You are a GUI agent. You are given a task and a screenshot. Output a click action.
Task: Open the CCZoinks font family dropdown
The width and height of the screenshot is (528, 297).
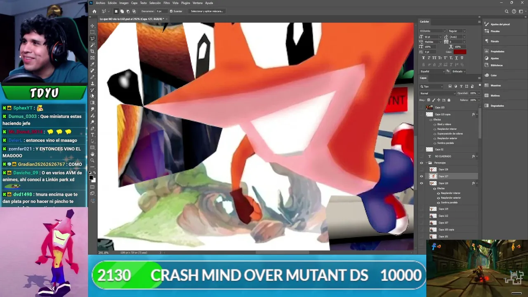pos(433,31)
